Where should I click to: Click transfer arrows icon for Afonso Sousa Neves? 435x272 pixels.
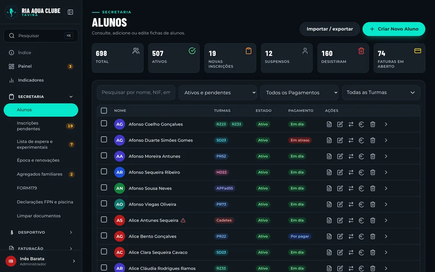point(351,188)
